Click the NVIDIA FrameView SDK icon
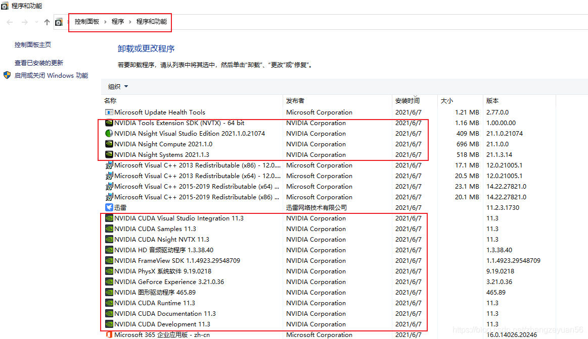This screenshot has width=588, height=339. click(109, 261)
